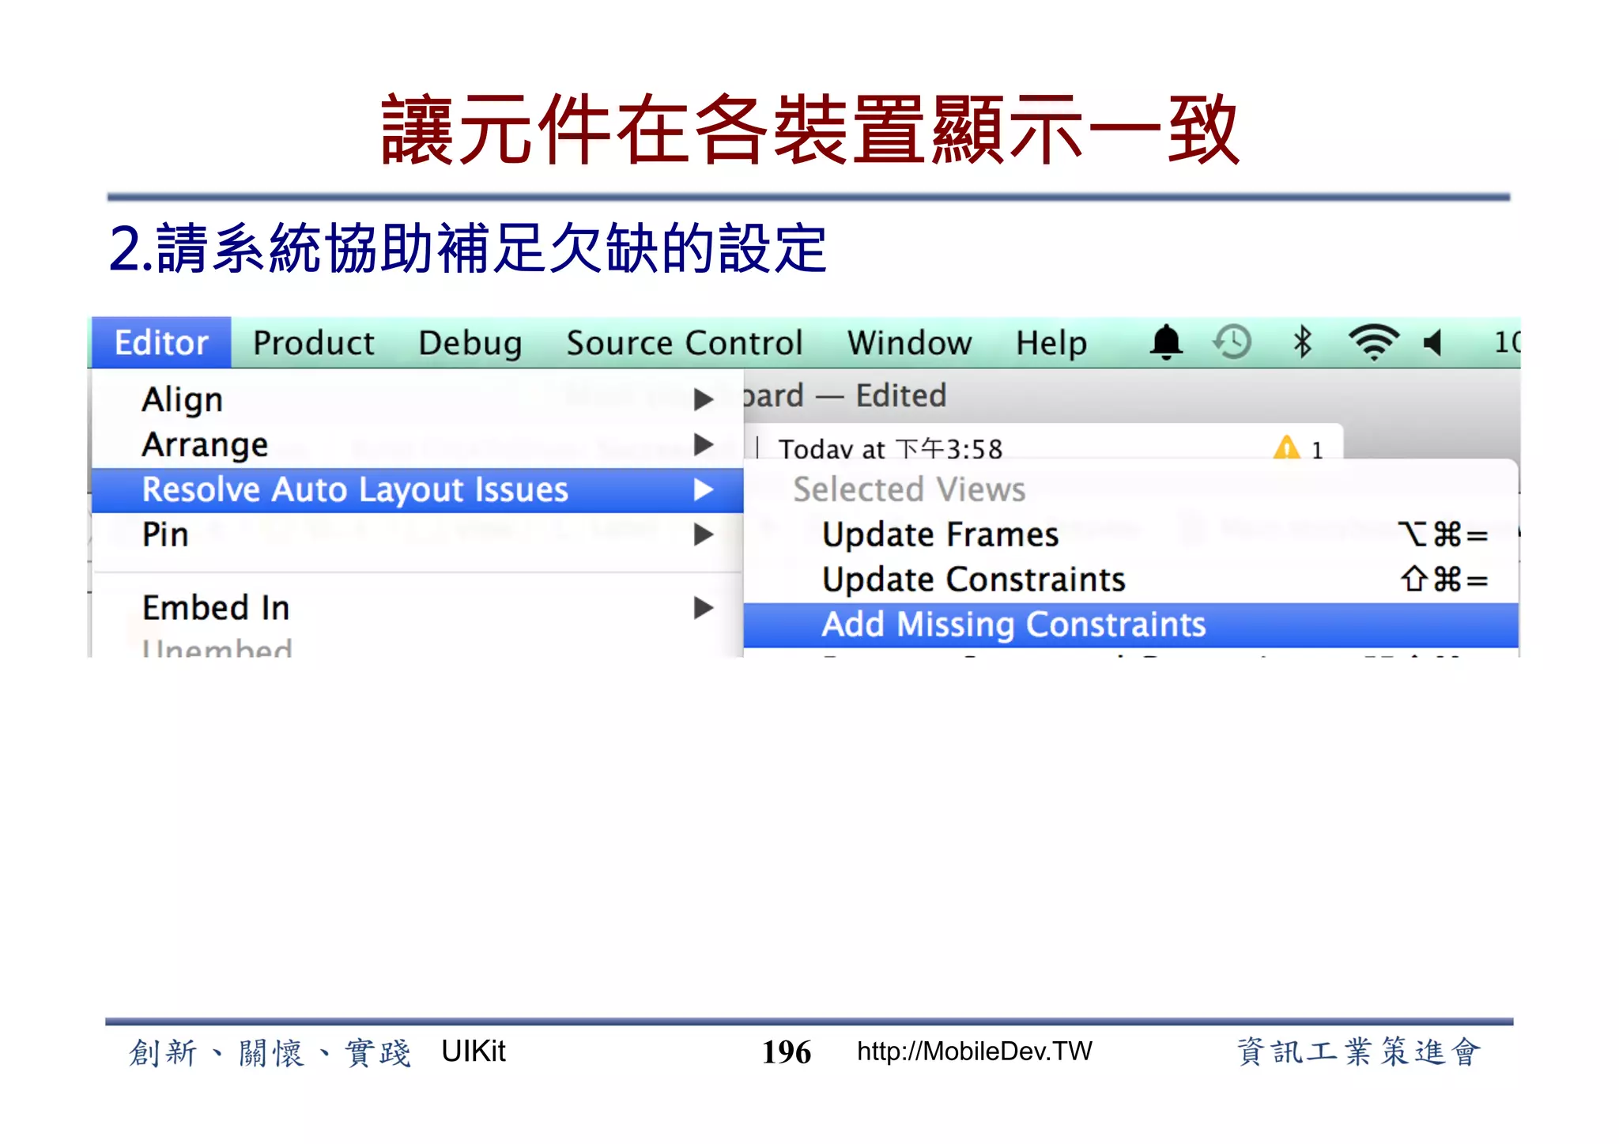The height and width of the screenshot is (1144, 1619).
Task: Click the Resolve Auto Layout Issues arrow
Action: pyautogui.click(x=704, y=489)
